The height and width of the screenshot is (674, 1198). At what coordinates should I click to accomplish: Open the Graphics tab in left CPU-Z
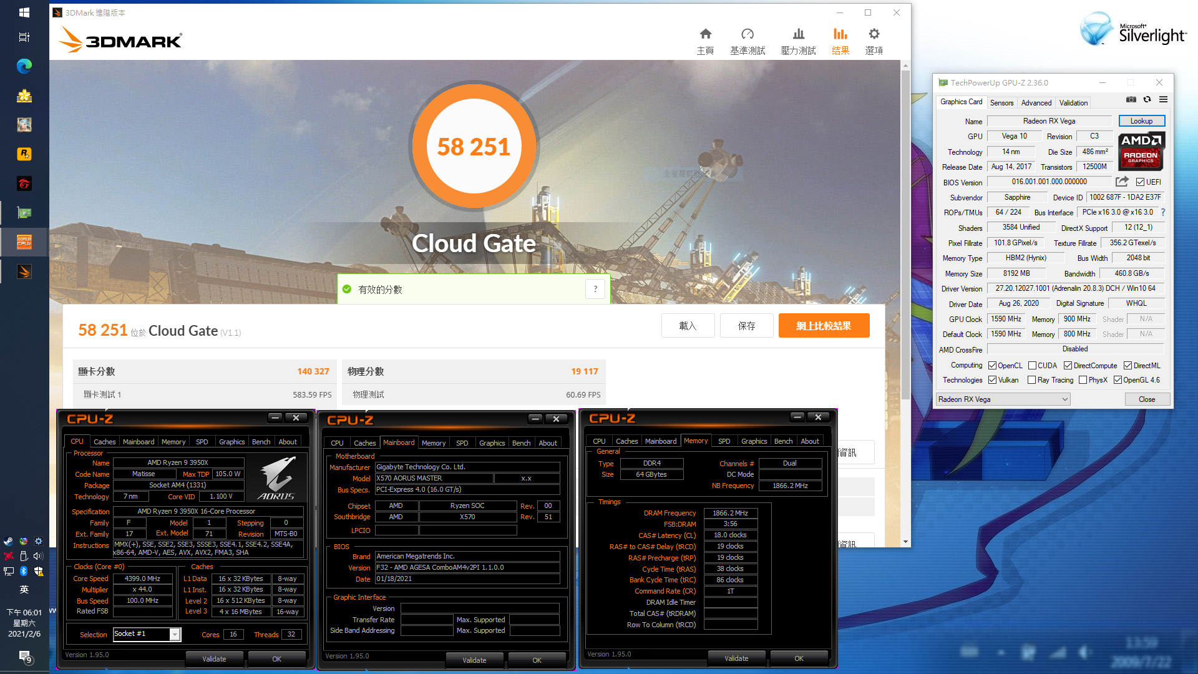pyautogui.click(x=231, y=442)
